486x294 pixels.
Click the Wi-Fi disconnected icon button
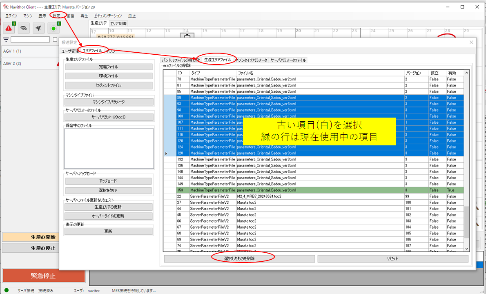click(x=24, y=28)
